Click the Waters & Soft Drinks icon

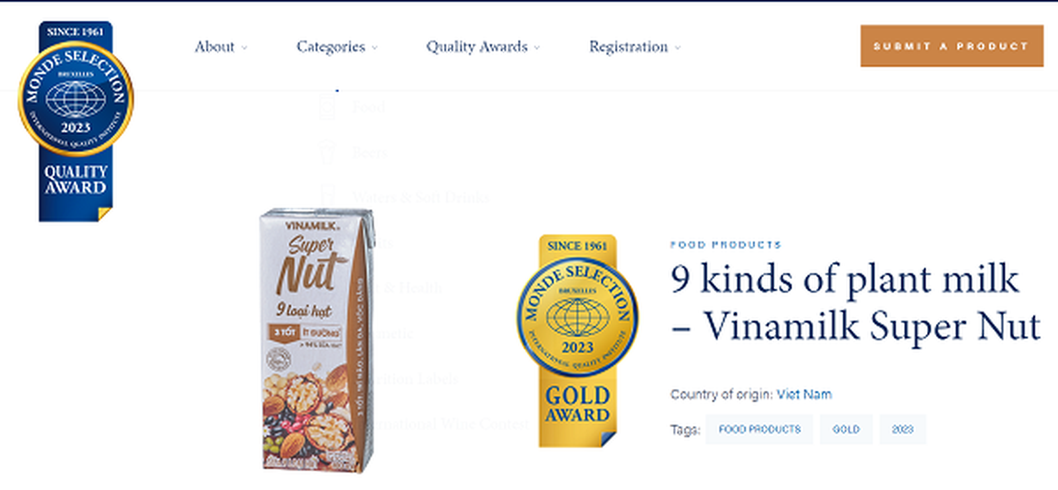pyautogui.click(x=327, y=196)
